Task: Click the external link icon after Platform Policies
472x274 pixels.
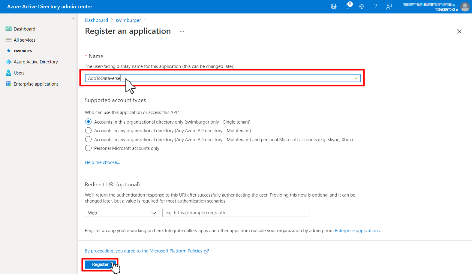Action: point(206,251)
